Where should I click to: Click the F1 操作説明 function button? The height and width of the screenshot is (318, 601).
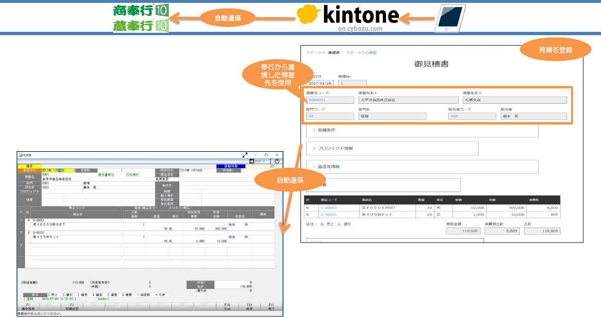[28, 307]
